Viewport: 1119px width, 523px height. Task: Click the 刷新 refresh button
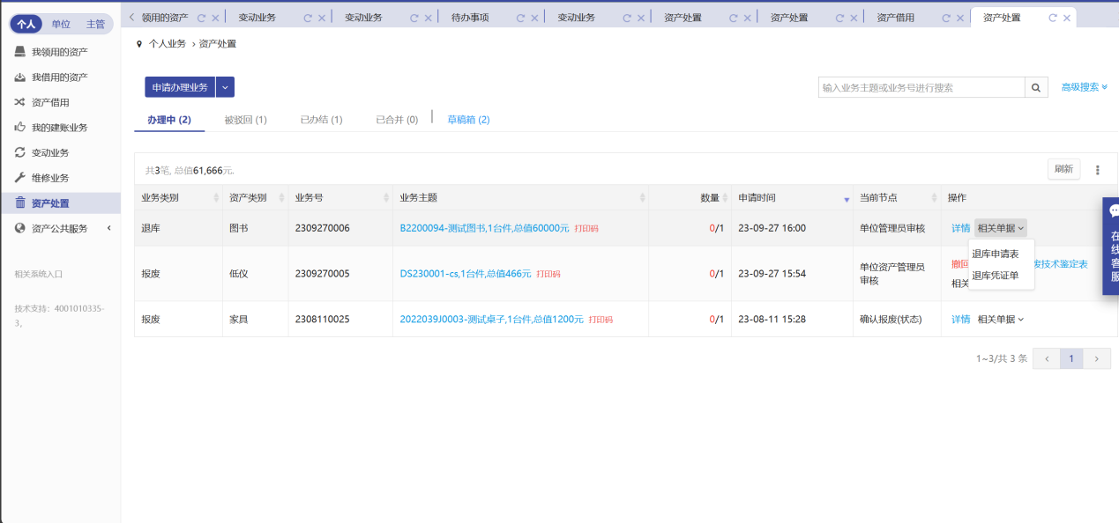pos(1063,169)
